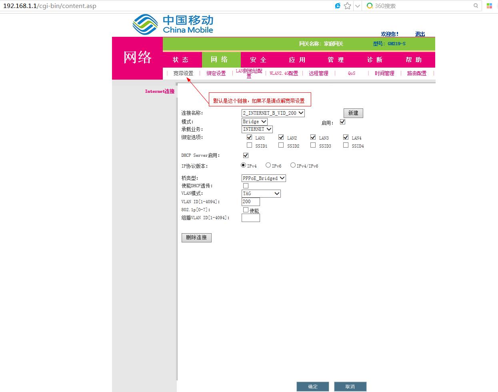
Task: Click the 删除连接 button
Action: tap(196, 238)
